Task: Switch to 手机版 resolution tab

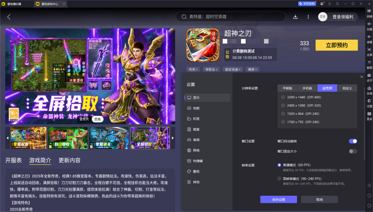Action: (x=307, y=88)
